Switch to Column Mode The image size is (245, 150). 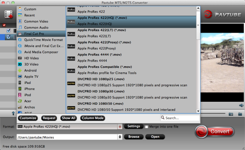[x=93, y=118]
